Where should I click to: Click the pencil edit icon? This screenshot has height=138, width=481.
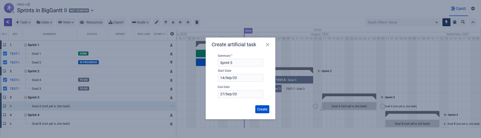click(157, 22)
